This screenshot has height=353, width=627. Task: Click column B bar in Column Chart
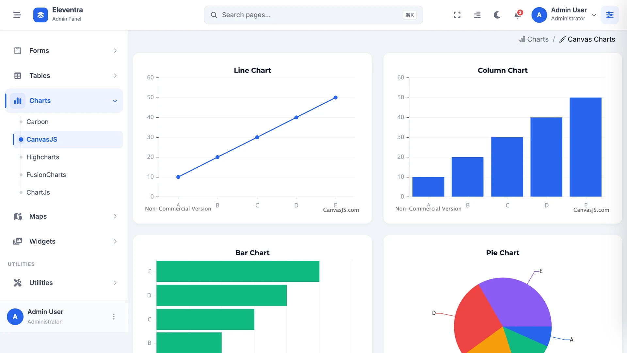(467, 177)
